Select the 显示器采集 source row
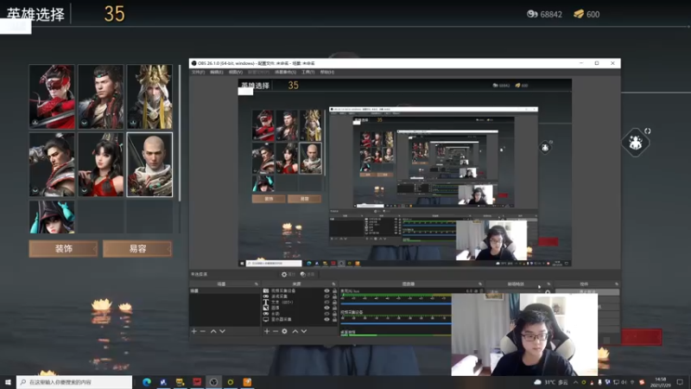Screen dimensions: 691x389 coord(300,319)
